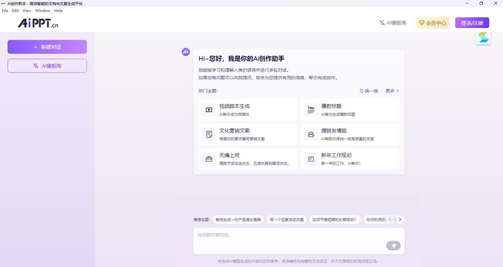Click the calendar icon for 新年工作规划

coord(311,159)
